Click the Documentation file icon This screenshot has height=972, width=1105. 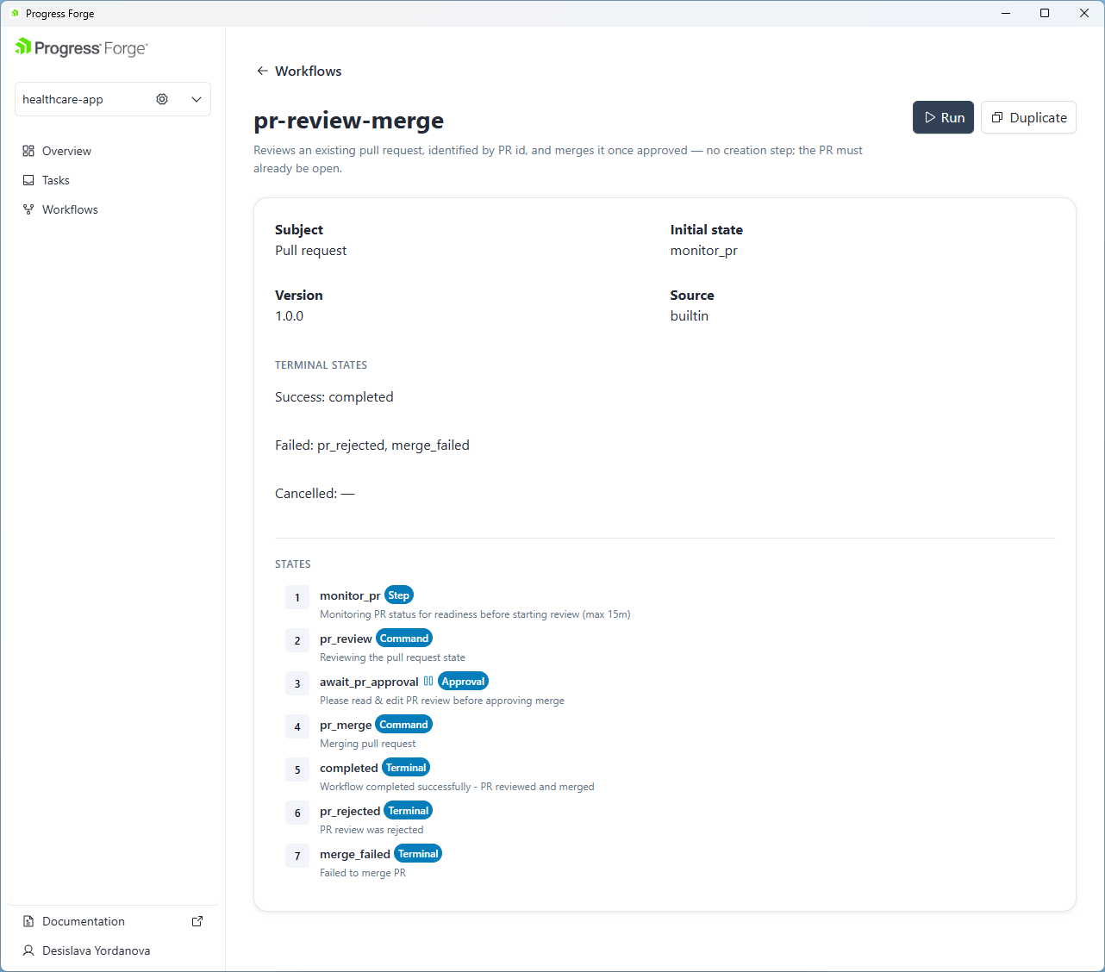pos(28,921)
